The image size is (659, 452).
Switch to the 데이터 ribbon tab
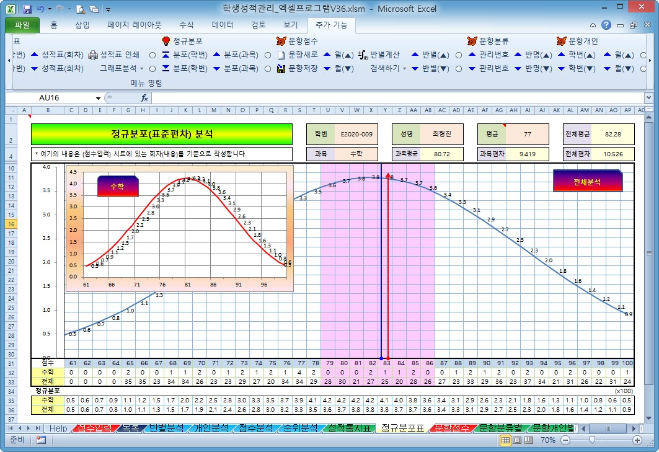(x=223, y=25)
